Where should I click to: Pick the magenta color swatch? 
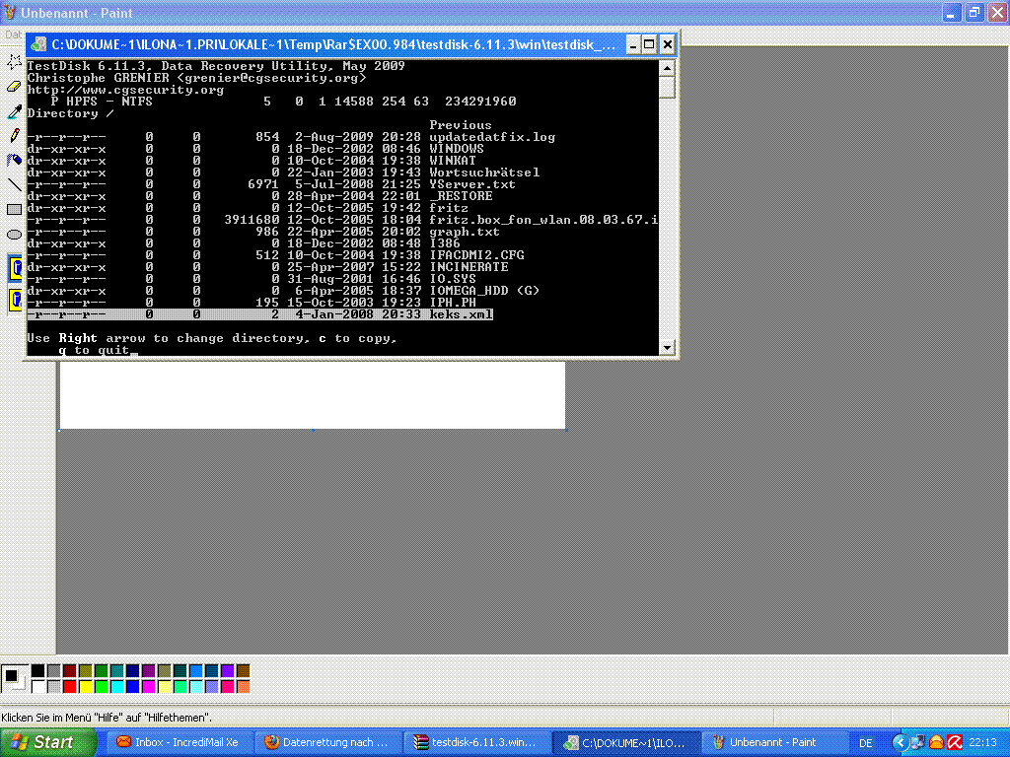(148, 687)
